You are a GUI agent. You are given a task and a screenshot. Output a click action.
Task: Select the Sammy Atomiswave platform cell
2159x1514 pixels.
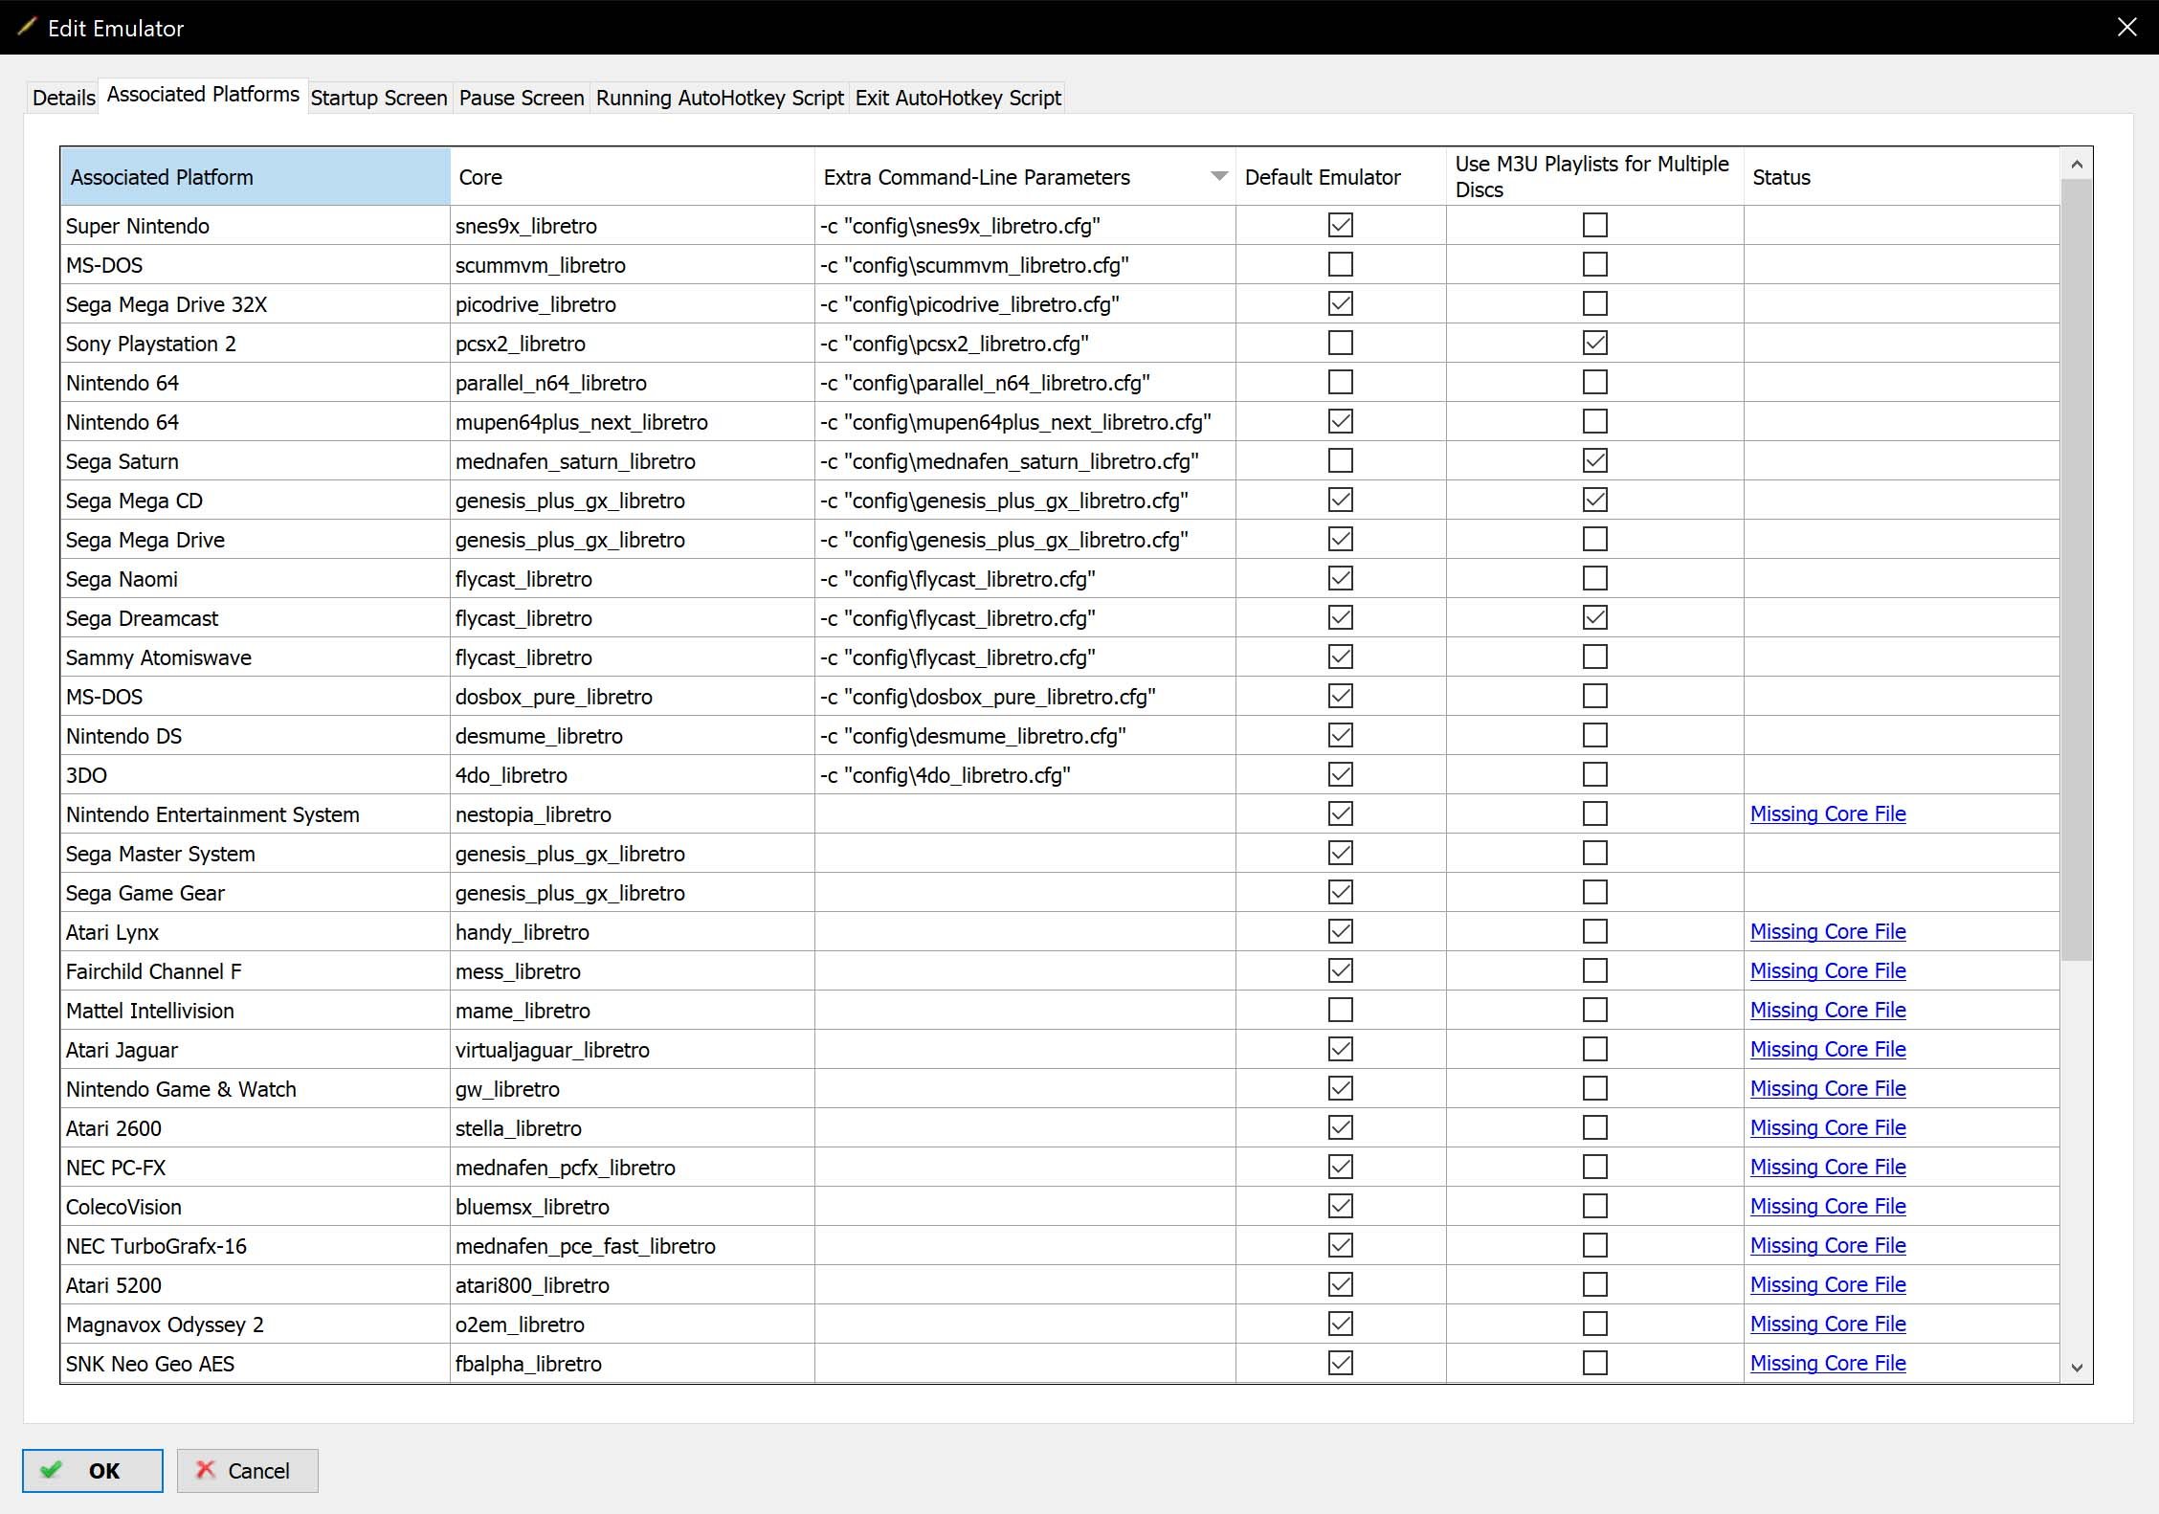[x=256, y=657]
